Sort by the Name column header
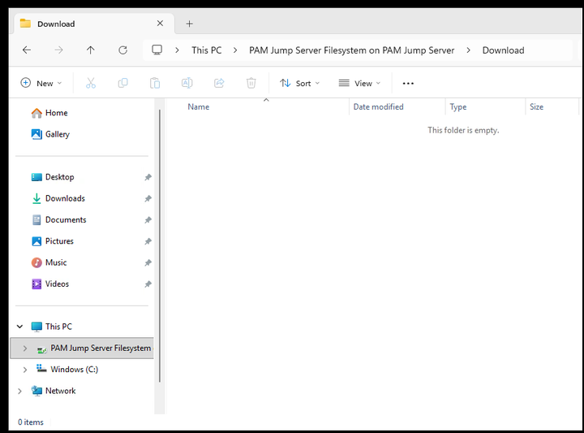The image size is (584, 433). (x=199, y=106)
